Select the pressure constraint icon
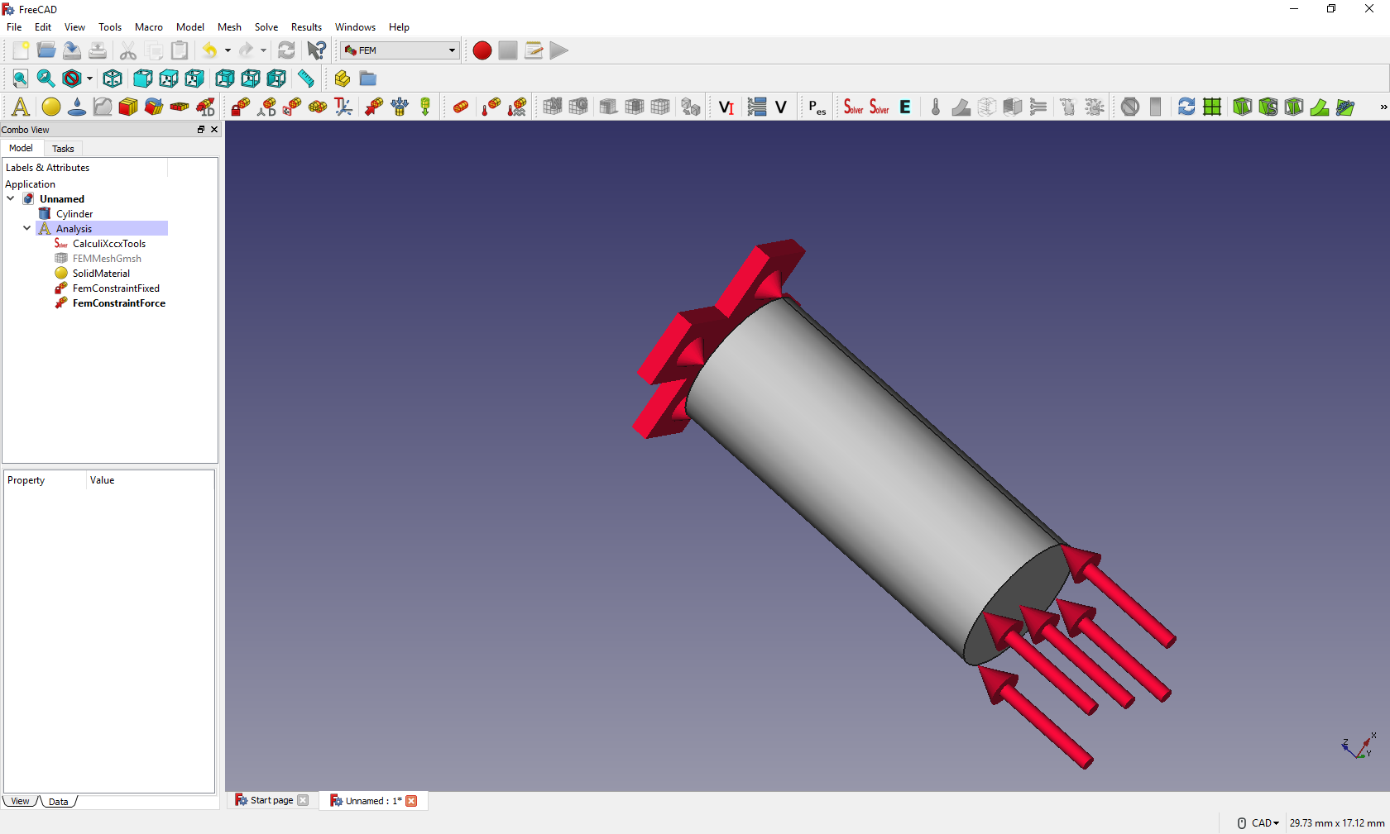1390x834 pixels. 400,107
